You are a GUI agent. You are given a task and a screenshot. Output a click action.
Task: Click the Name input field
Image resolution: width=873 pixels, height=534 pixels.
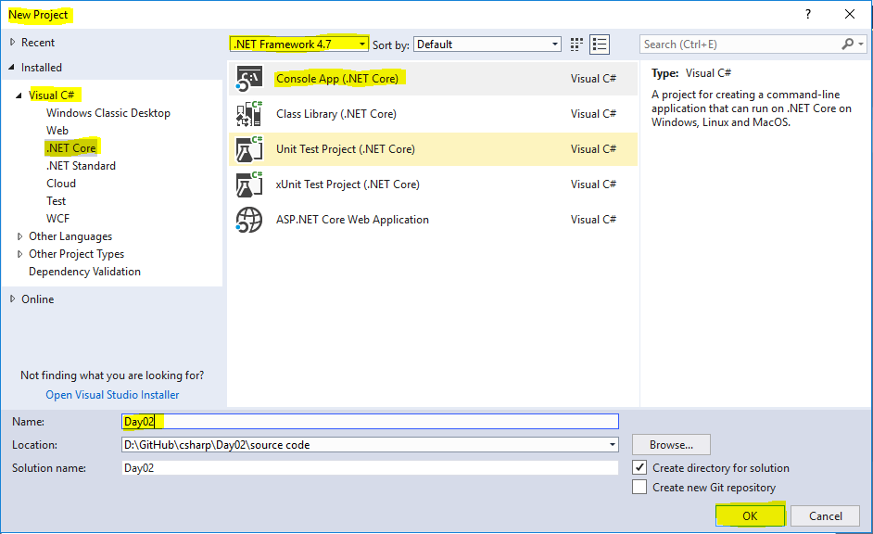tap(370, 422)
